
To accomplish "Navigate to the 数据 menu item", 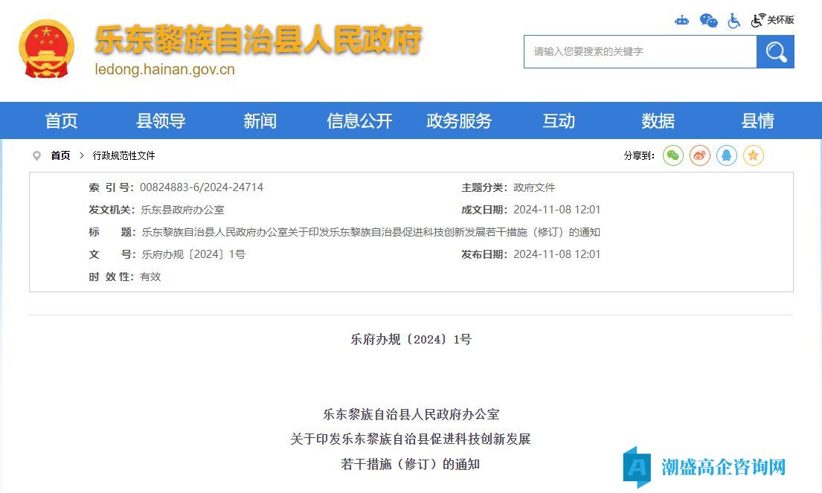I will 658,121.
